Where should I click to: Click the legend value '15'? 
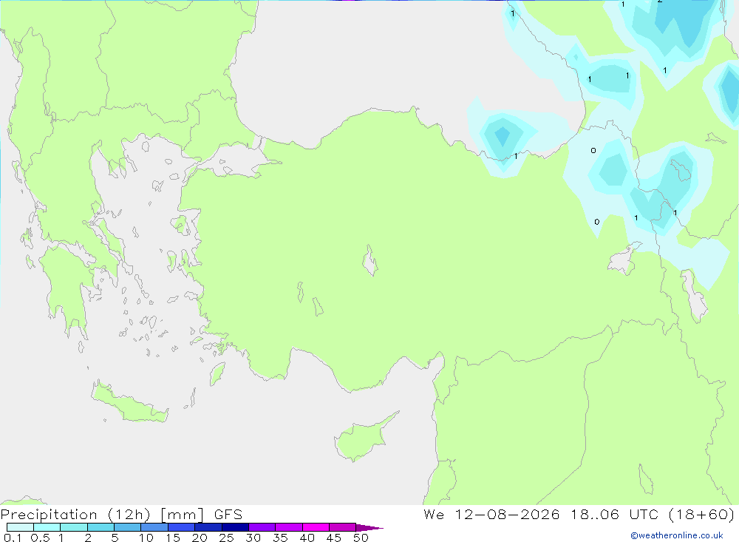(x=173, y=538)
